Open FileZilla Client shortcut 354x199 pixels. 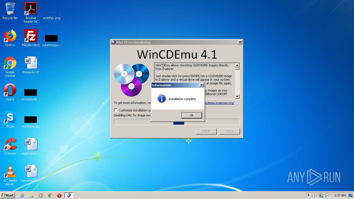[x=31, y=38]
